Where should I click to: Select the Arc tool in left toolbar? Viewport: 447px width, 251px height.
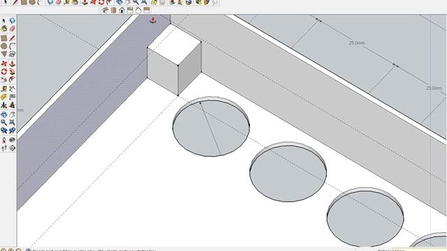click(12, 46)
